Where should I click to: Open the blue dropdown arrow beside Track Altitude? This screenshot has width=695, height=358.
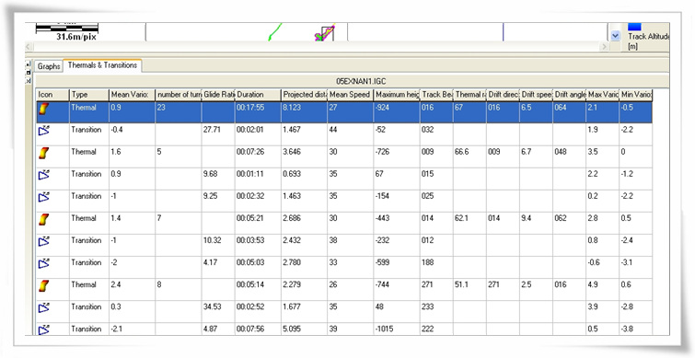tap(615, 36)
